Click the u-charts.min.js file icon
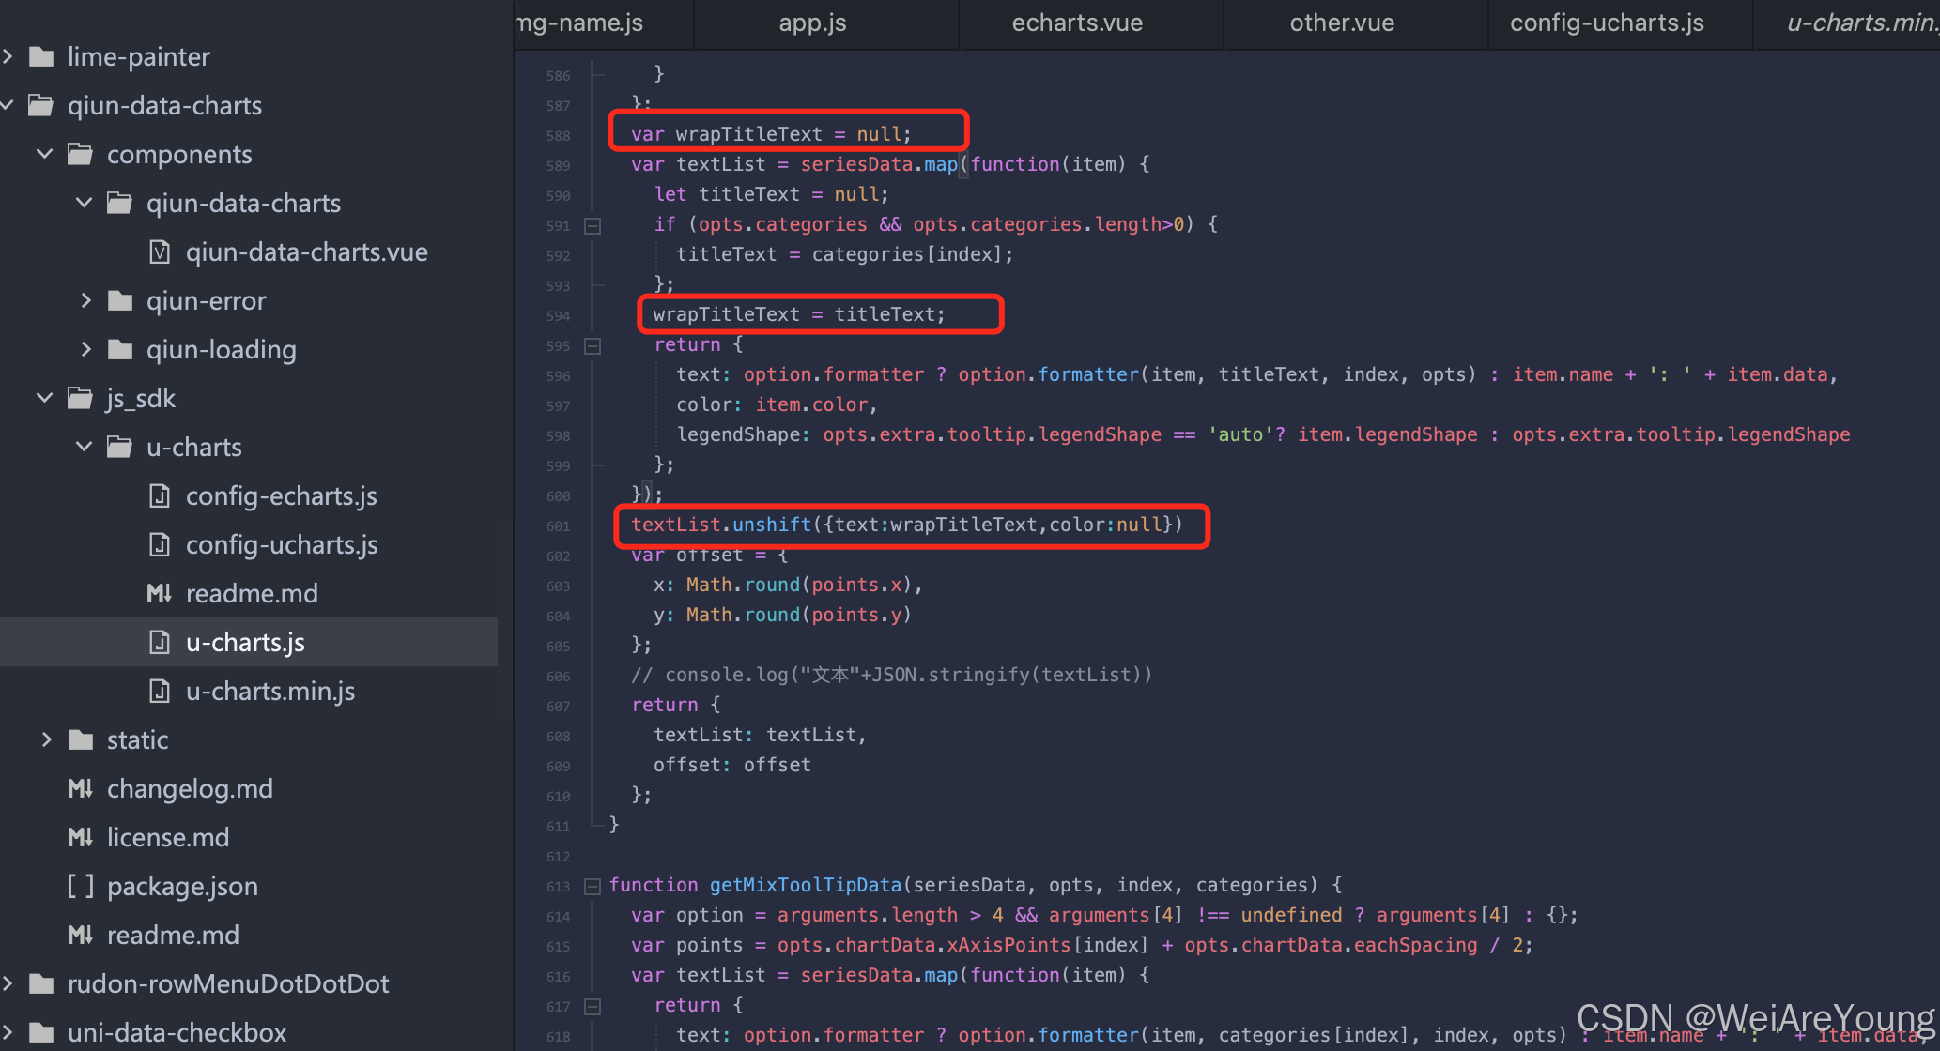 (x=160, y=692)
